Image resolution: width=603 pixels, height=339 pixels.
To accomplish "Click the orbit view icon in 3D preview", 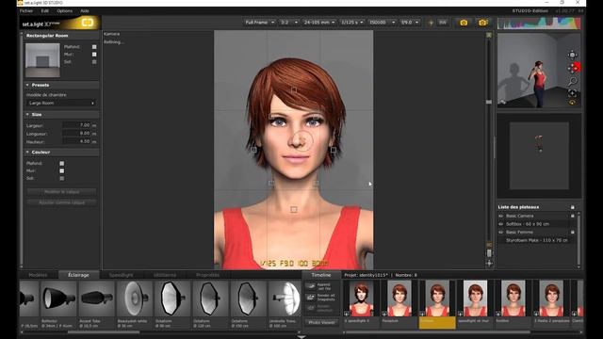I will pyautogui.click(x=572, y=55).
